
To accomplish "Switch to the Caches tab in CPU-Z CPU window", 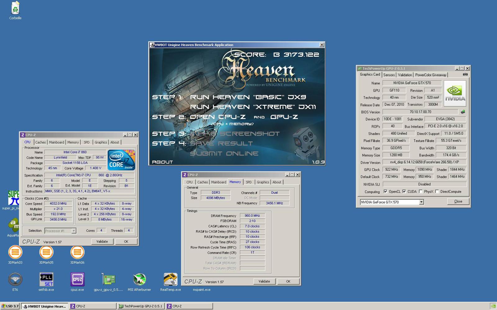I will pyautogui.click(x=40, y=142).
